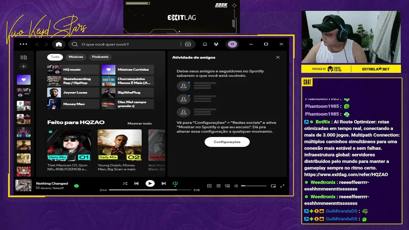The width and height of the screenshot is (409, 230).
Task: Adjust the volume slider
Action: click(254, 186)
